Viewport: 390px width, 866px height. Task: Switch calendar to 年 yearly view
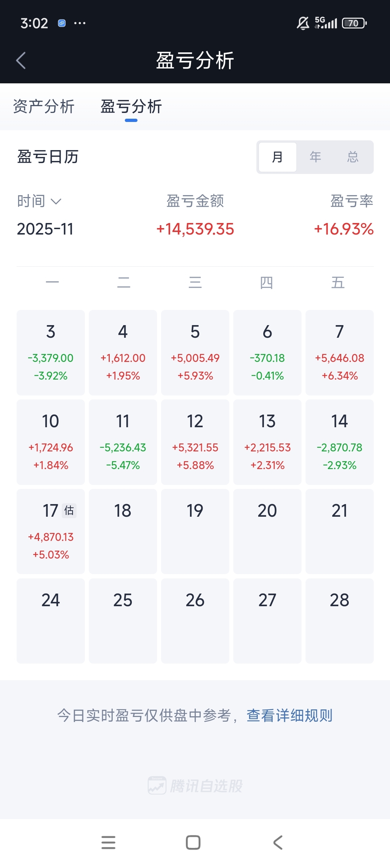pyautogui.click(x=315, y=157)
